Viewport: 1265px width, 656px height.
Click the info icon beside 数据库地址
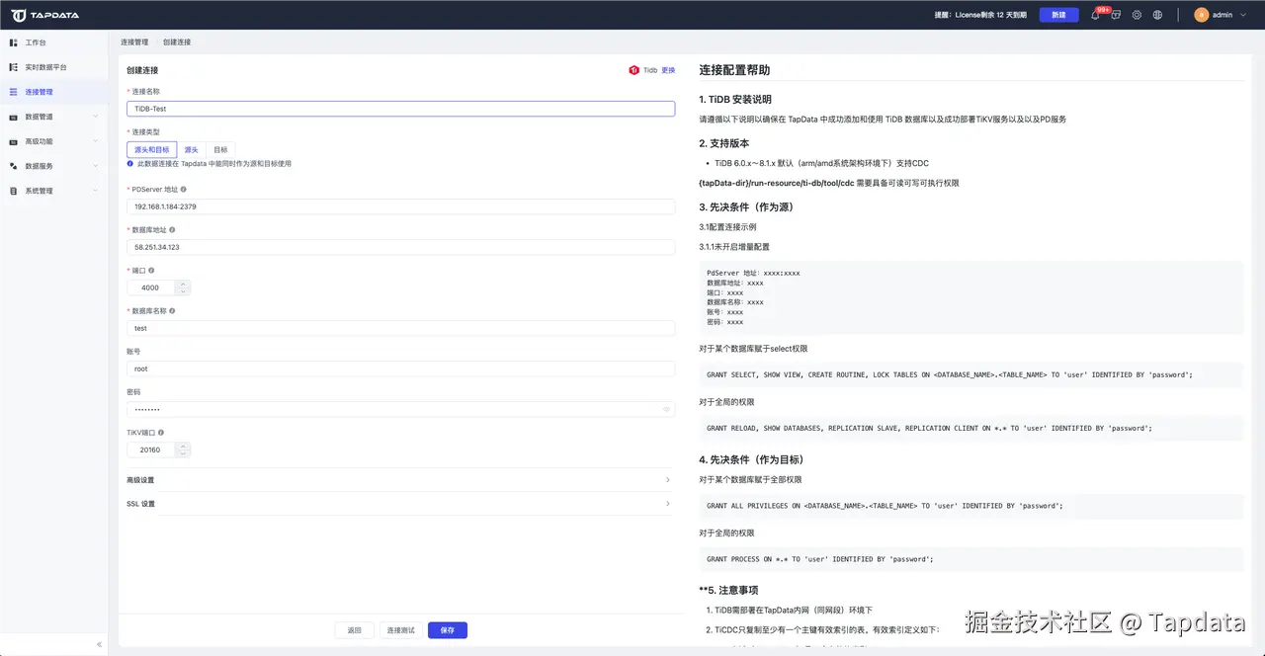pyautogui.click(x=172, y=229)
